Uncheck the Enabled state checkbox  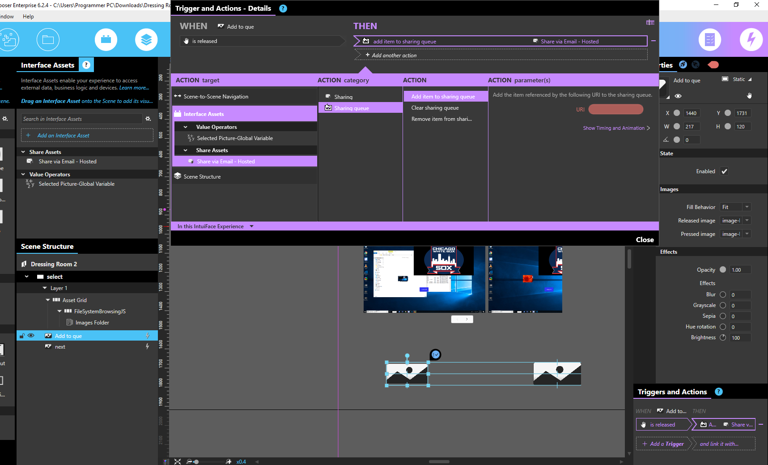click(724, 171)
